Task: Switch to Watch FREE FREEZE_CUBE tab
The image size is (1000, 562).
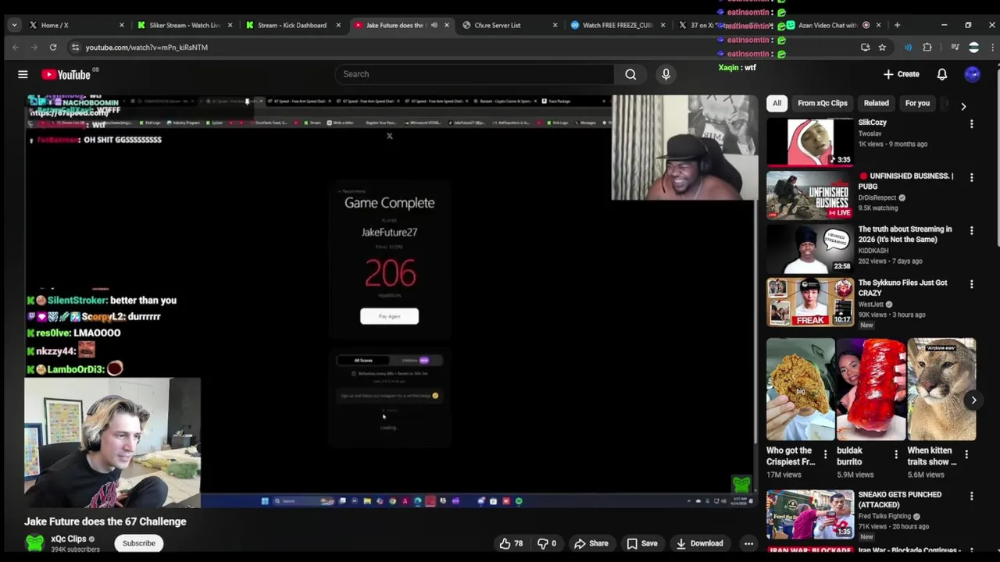Action: click(x=617, y=25)
